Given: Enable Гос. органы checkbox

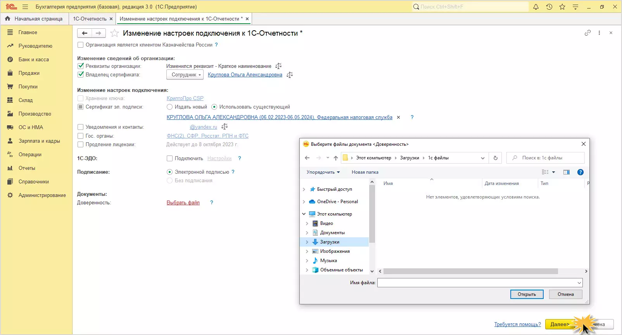Looking at the screenshot, I should (x=81, y=136).
